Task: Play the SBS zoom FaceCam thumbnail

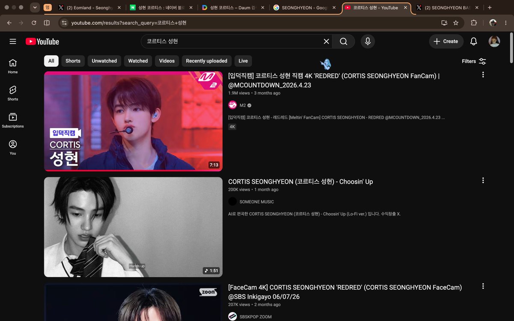Action: (133, 302)
